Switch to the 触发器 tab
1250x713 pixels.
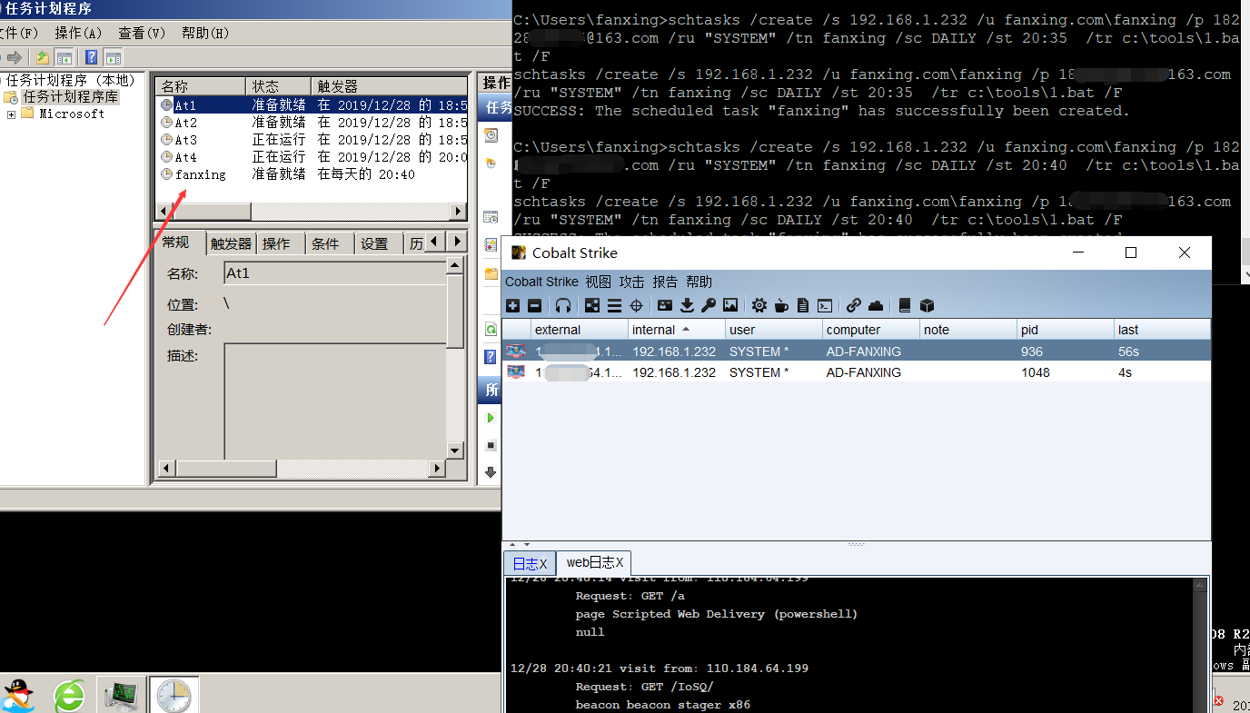click(x=231, y=243)
